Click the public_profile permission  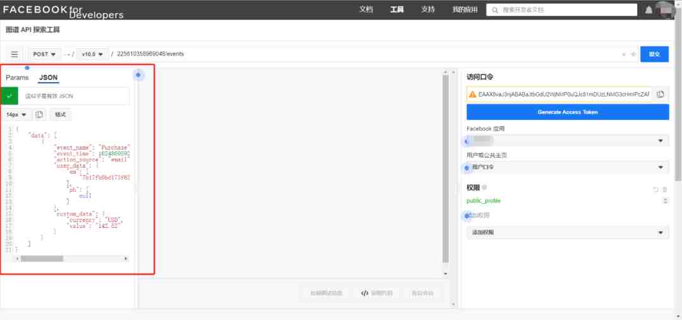point(483,201)
